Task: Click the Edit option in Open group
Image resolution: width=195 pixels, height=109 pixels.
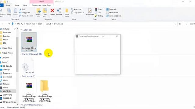Action: click(x=98, y=13)
